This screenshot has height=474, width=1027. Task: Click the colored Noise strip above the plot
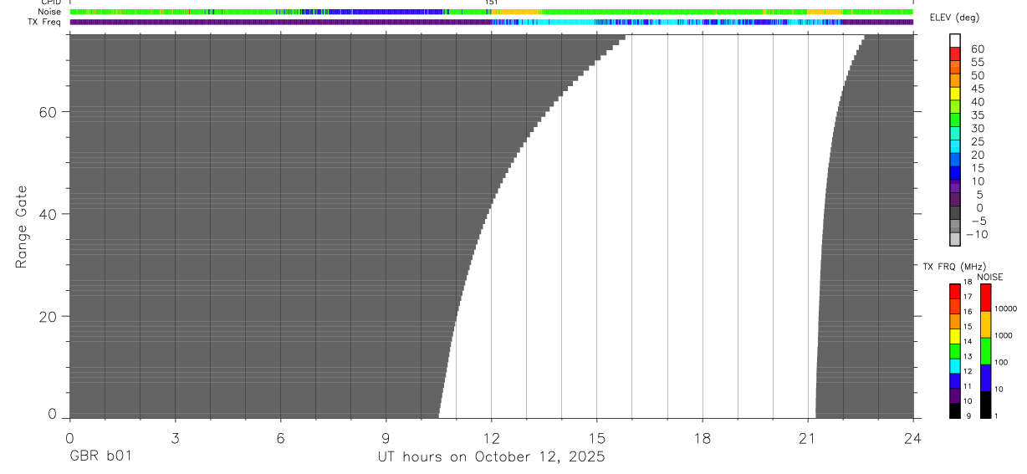click(x=492, y=12)
